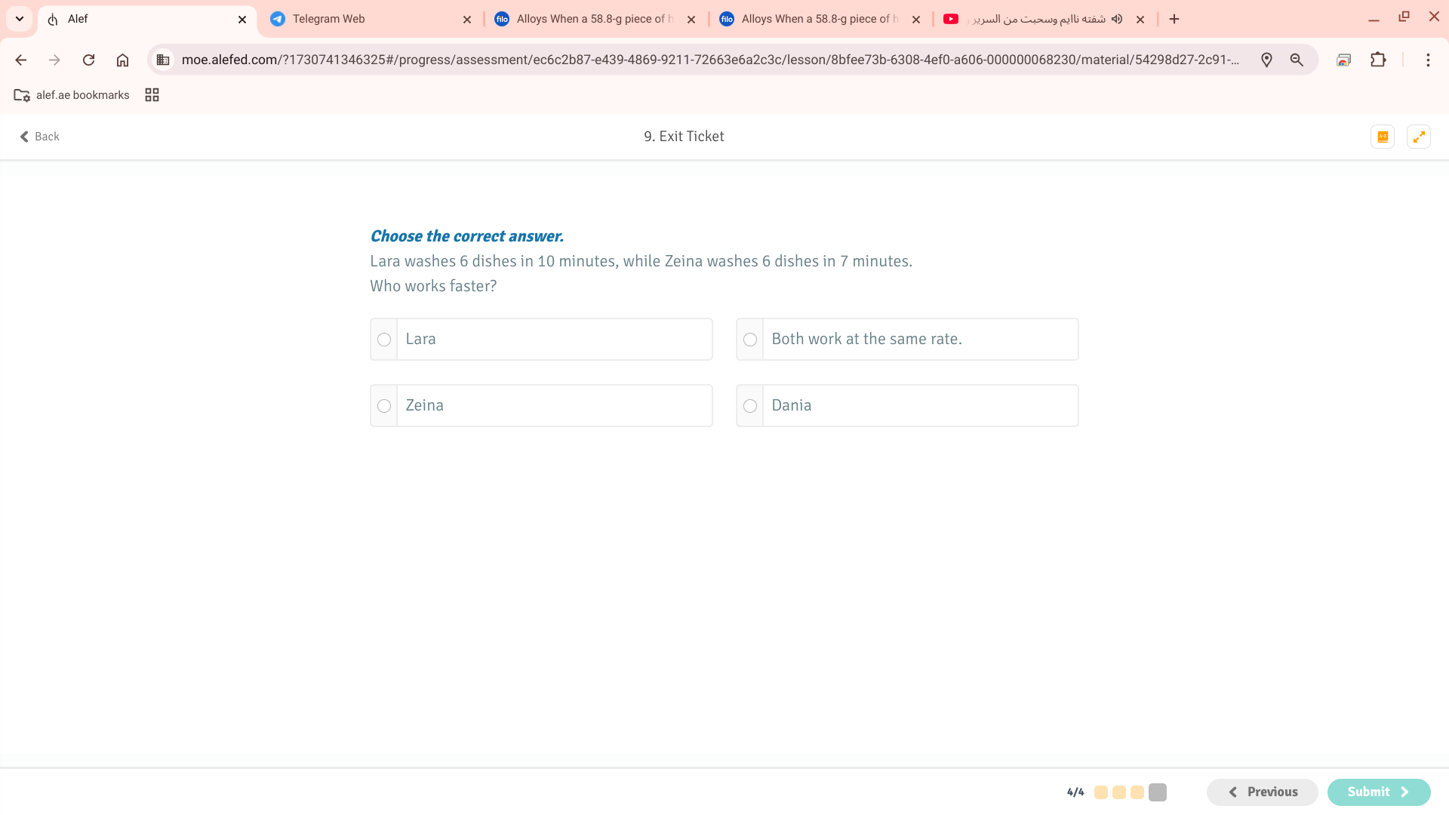Select the Lara radio option
This screenshot has height=815, width=1449.
(x=384, y=340)
